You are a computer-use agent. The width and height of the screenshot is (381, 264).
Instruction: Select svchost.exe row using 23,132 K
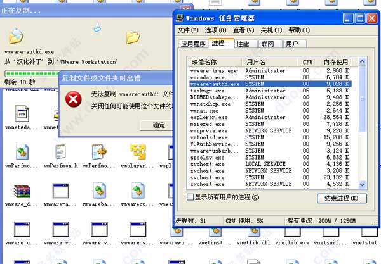[270, 177]
